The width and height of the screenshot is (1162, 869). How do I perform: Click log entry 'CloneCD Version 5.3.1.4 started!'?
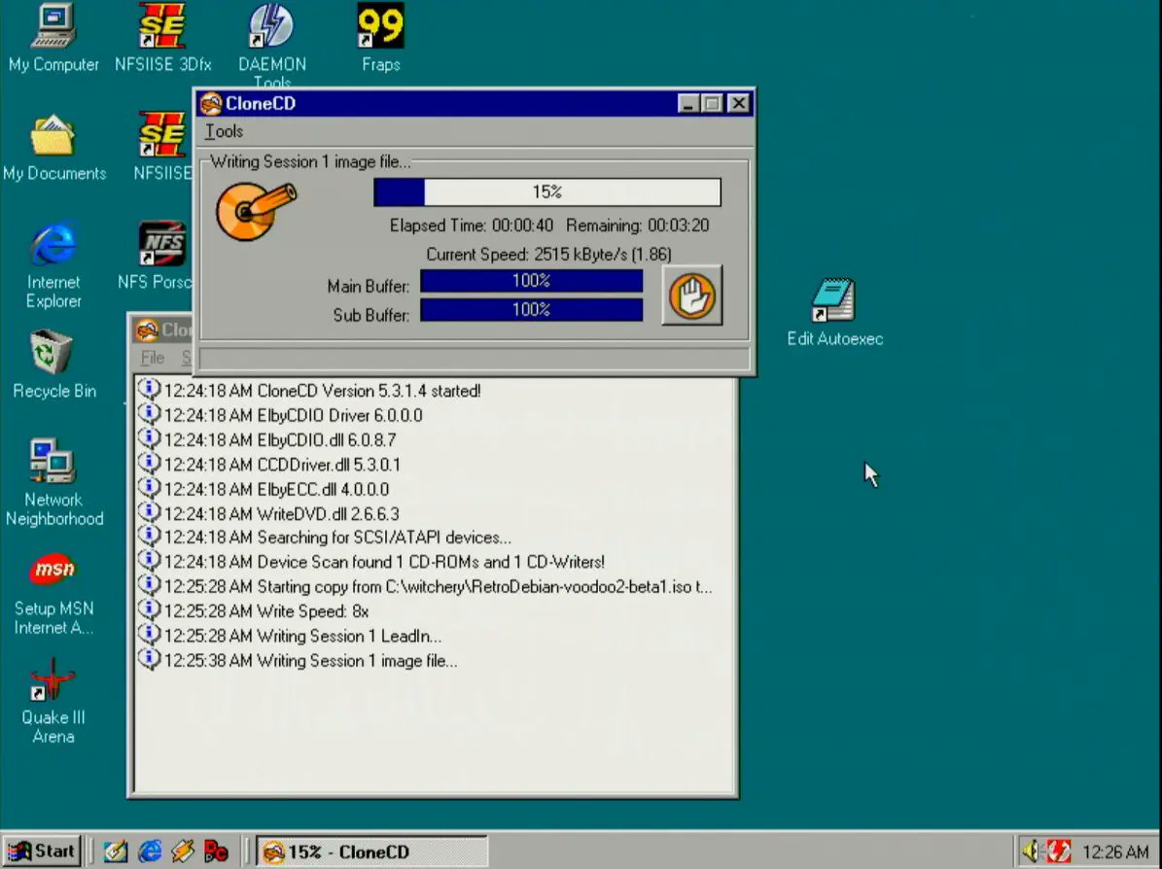click(x=310, y=391)
